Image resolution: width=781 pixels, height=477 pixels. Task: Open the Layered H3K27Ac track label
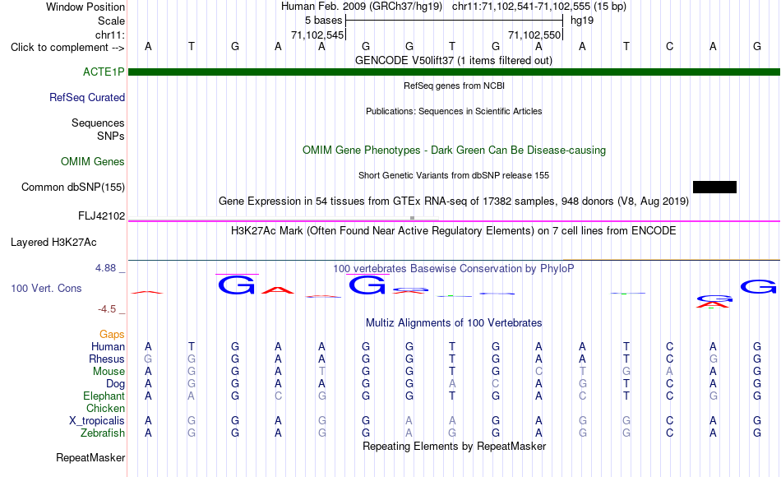click(x=53, y=243)
